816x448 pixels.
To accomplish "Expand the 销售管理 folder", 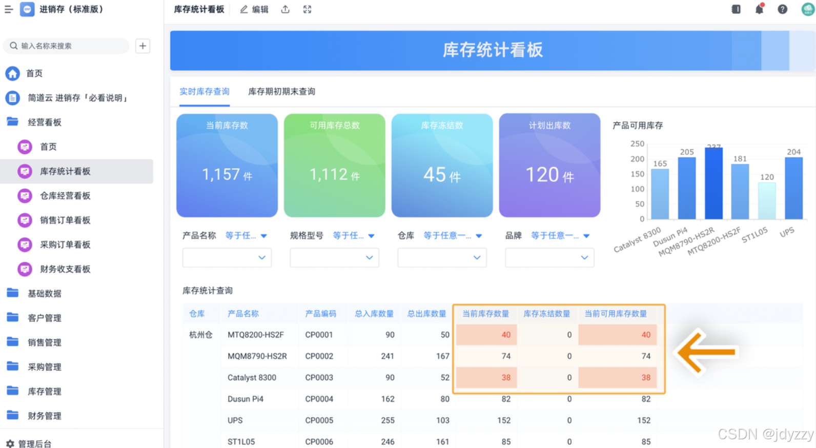I will coord(34,342).
